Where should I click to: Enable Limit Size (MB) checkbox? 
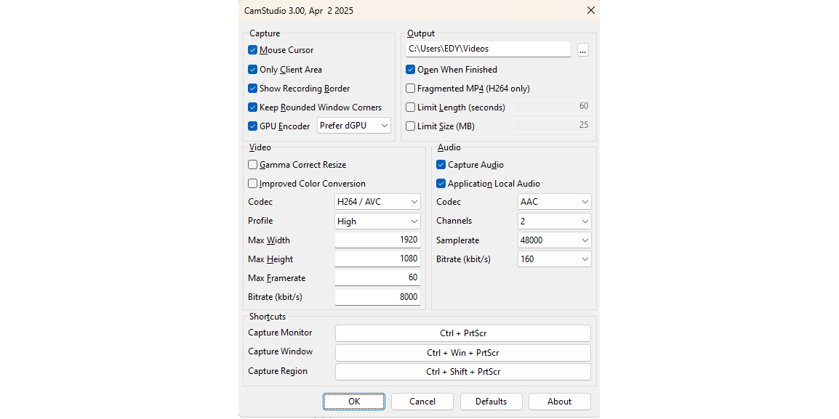410,126
